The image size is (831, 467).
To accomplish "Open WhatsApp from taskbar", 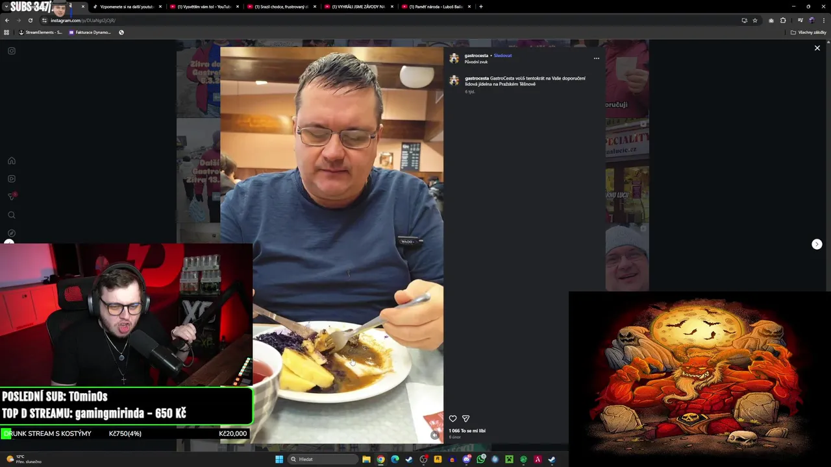I will click(481, 459).
